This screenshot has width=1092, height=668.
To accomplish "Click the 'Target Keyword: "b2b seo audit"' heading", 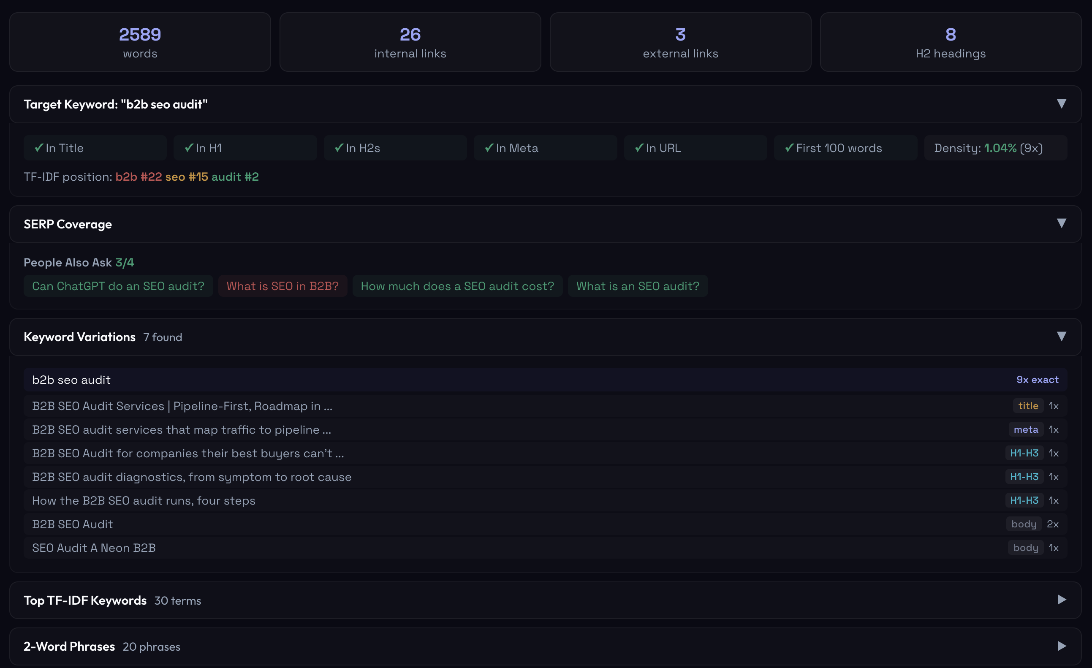I will [116, 104].
